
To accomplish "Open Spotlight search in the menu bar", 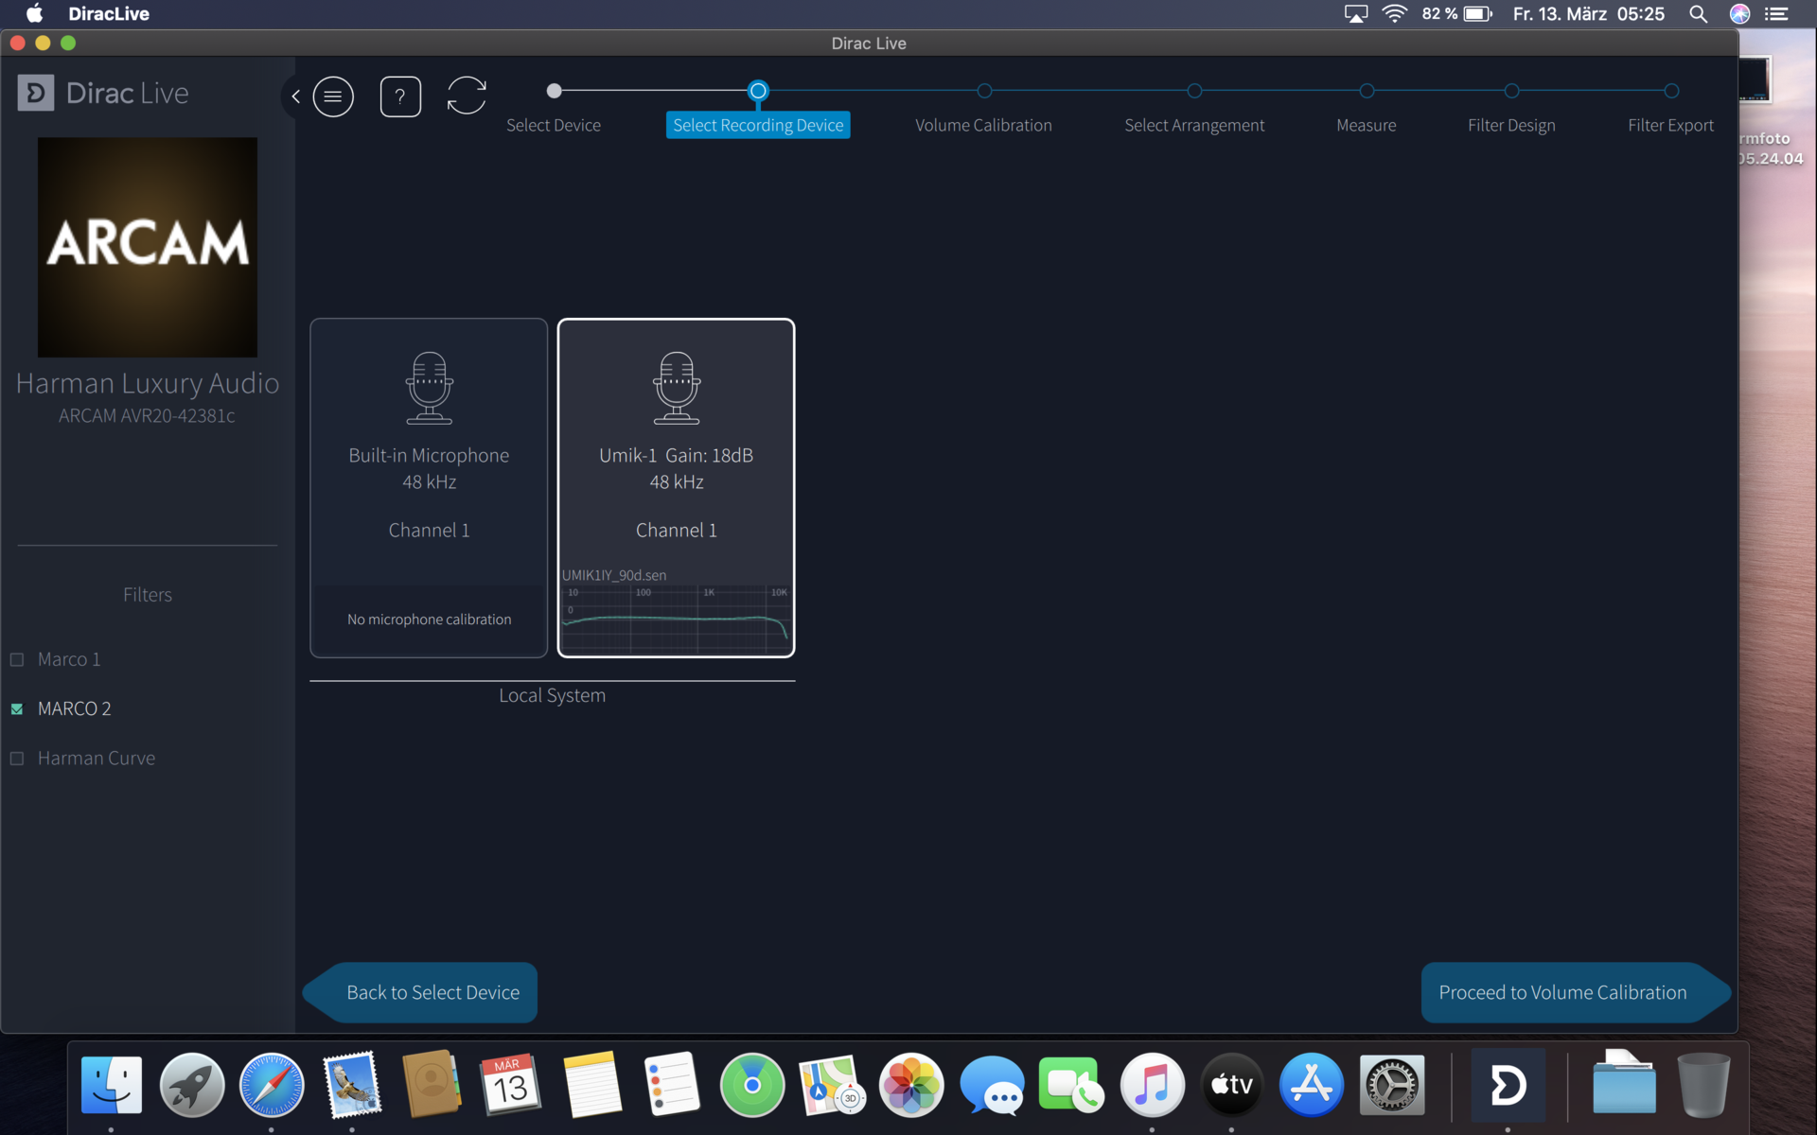I will point(1699,13).
